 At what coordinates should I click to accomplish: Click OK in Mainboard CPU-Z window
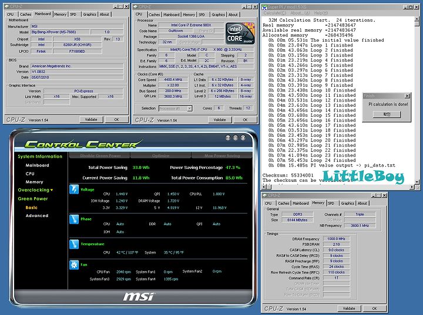tap(116, 119)
